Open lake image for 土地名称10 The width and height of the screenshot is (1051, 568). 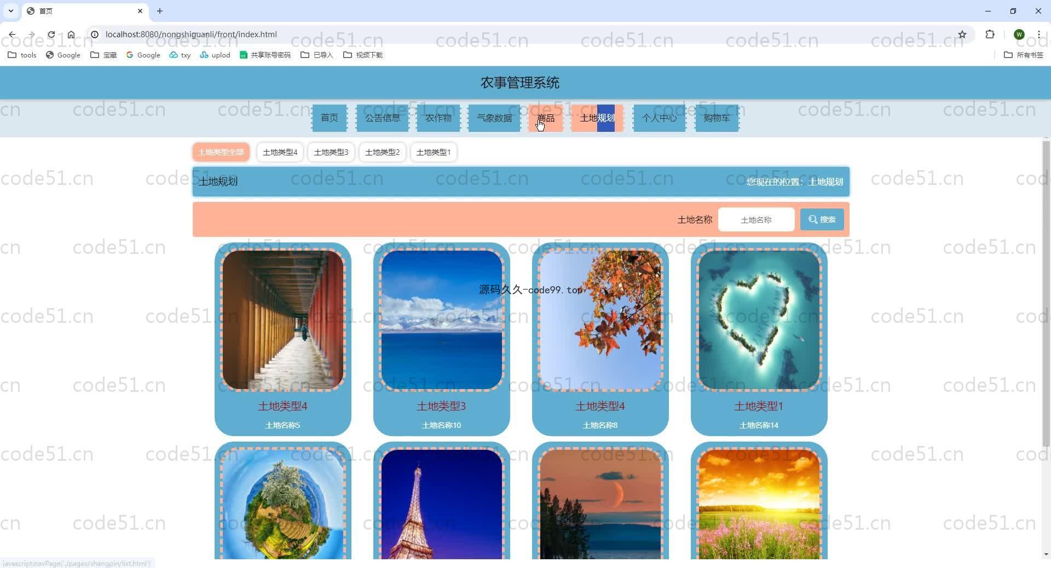(442, 320)
